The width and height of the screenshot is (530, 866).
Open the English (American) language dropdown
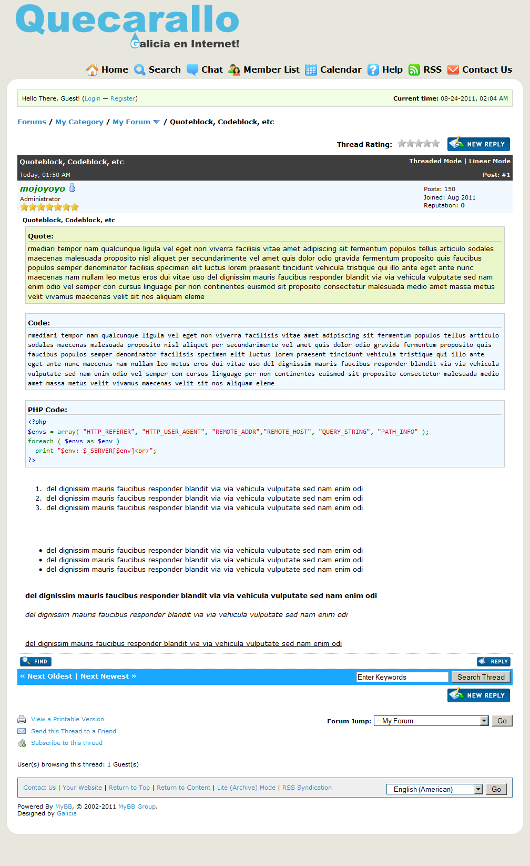(x=434, y=789)
